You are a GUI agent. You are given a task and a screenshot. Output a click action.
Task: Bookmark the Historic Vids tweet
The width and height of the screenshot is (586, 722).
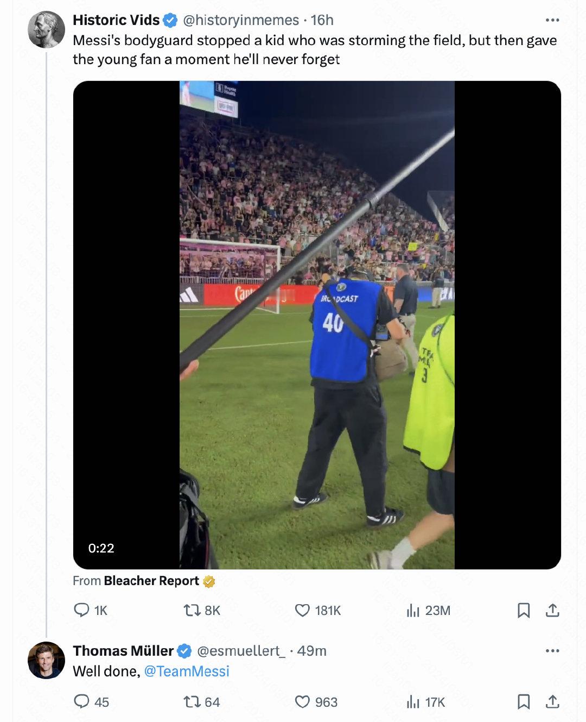coord(524,610)
